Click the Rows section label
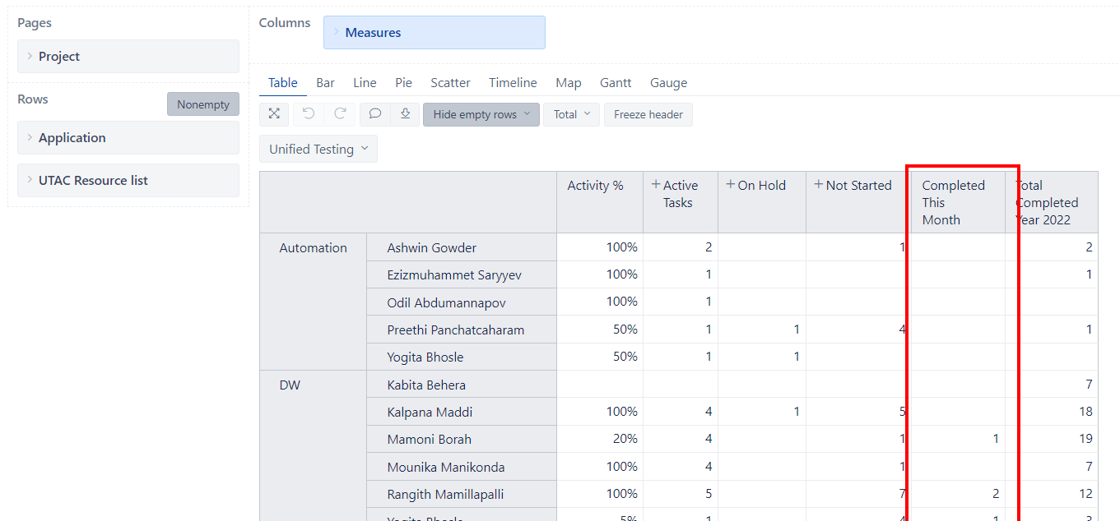1120x521 pixels. (33, 99)
